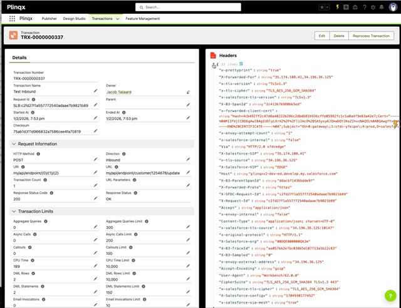Edit the URI pencil icon

coord(95,172)
